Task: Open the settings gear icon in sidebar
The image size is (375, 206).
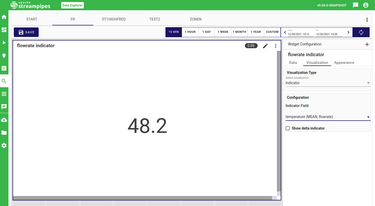Action: pos(4,145)
